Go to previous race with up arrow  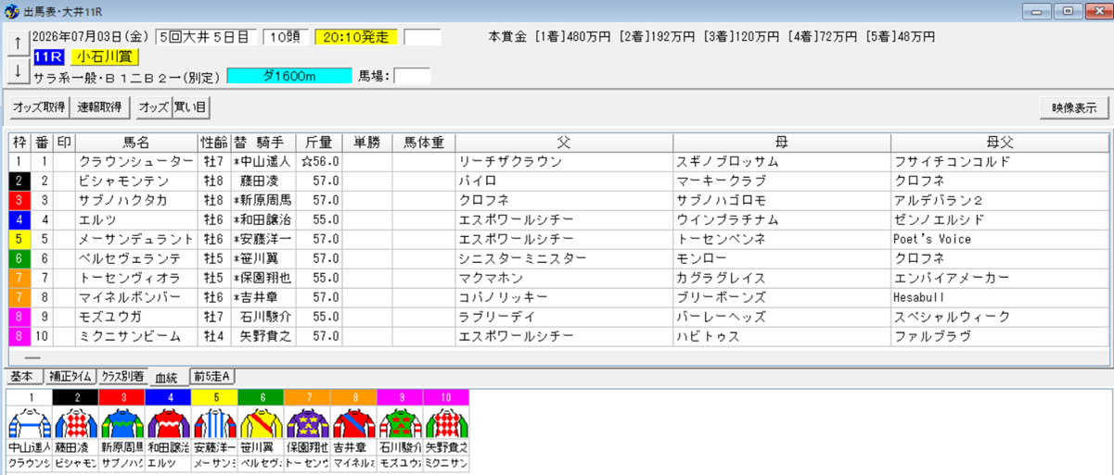pos(17,43)
